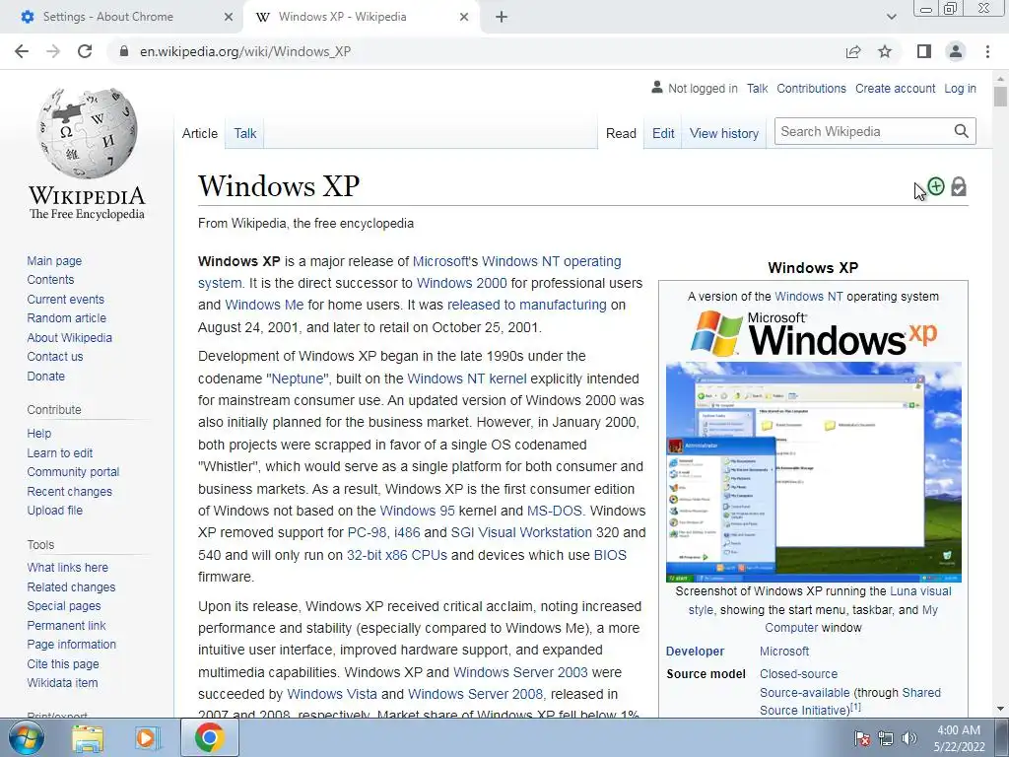Viewport: 1009px width, 757px height.
Task: Click the Show desktop strip on the taskbar
Action: (x=1002, y=737)
